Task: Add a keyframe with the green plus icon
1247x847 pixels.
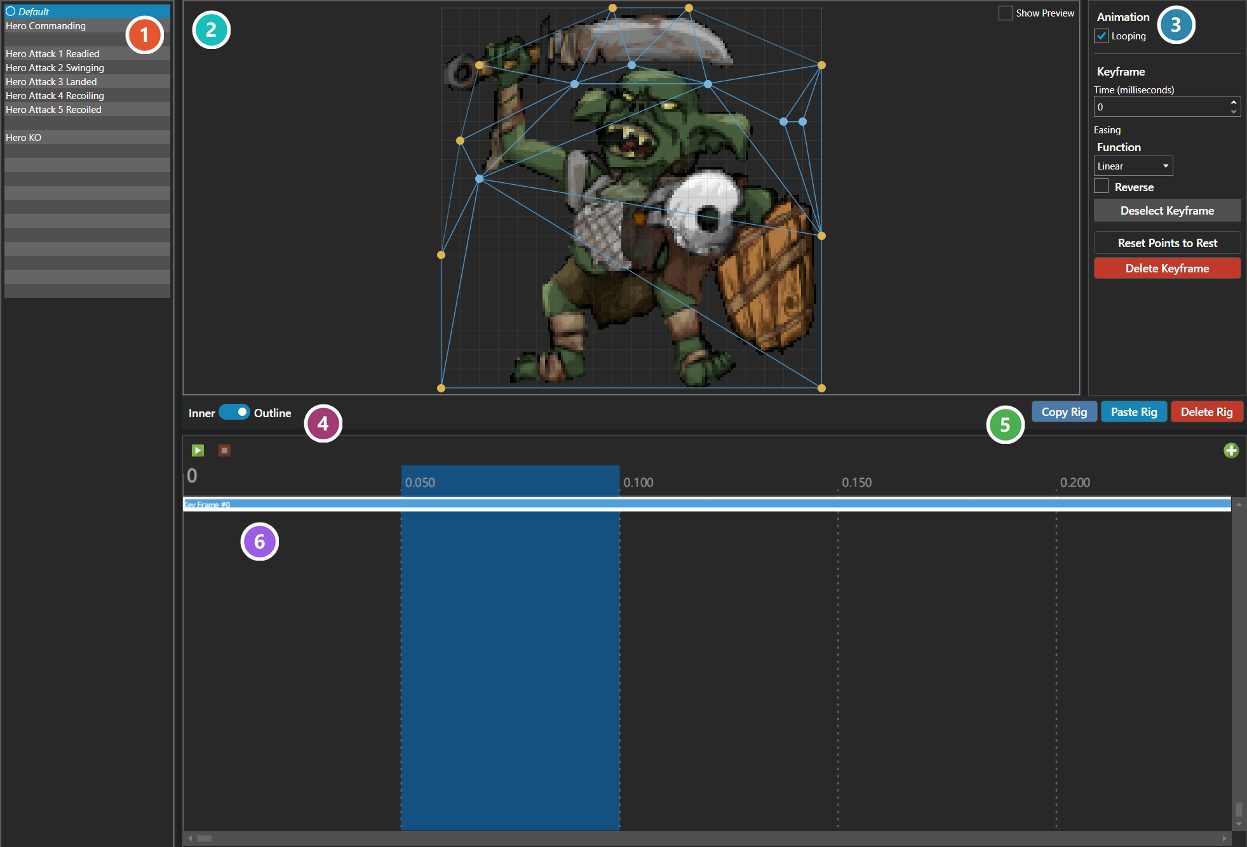Action: tap(1231, 450)
